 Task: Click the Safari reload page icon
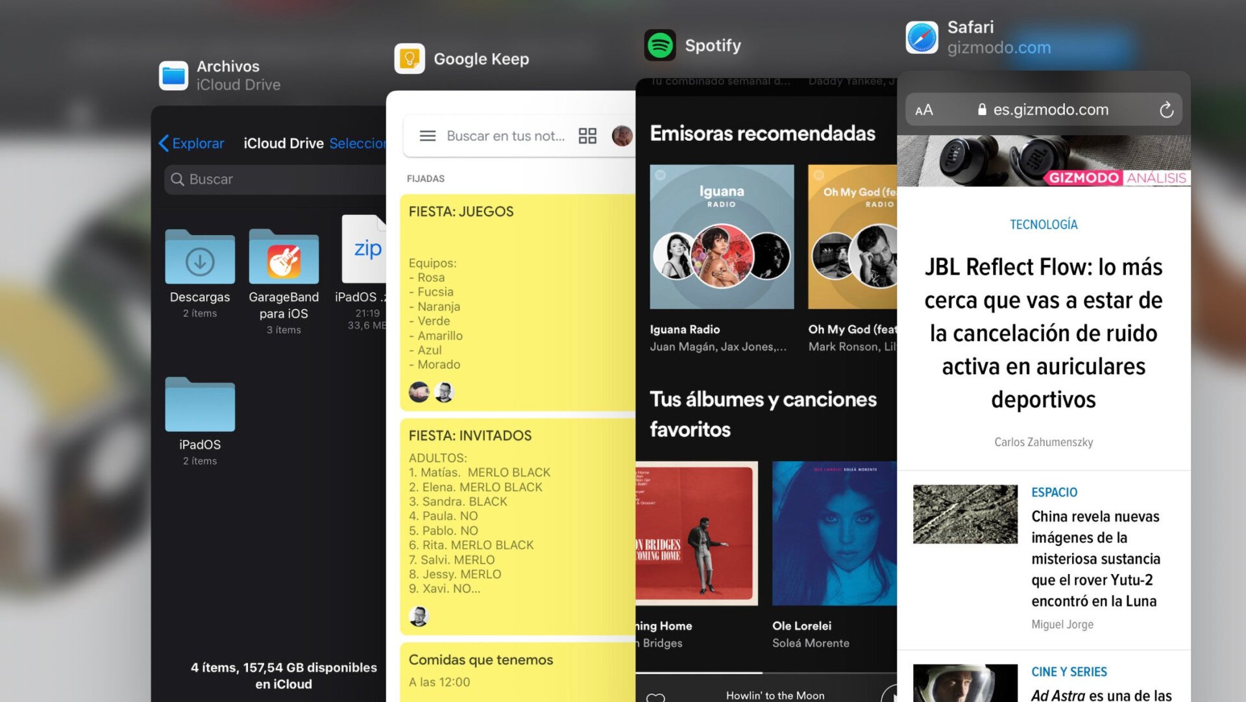[x=1166, y=110]
